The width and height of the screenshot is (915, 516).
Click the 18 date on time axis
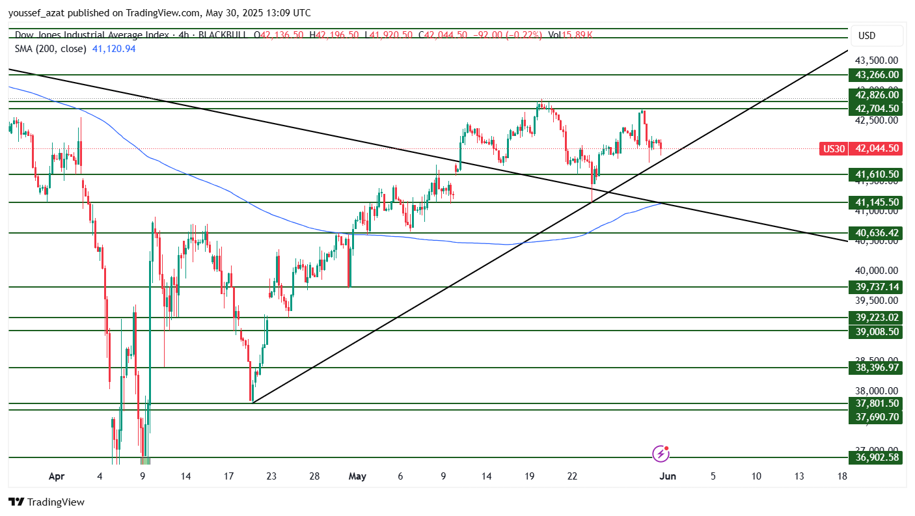coord(842,476)
